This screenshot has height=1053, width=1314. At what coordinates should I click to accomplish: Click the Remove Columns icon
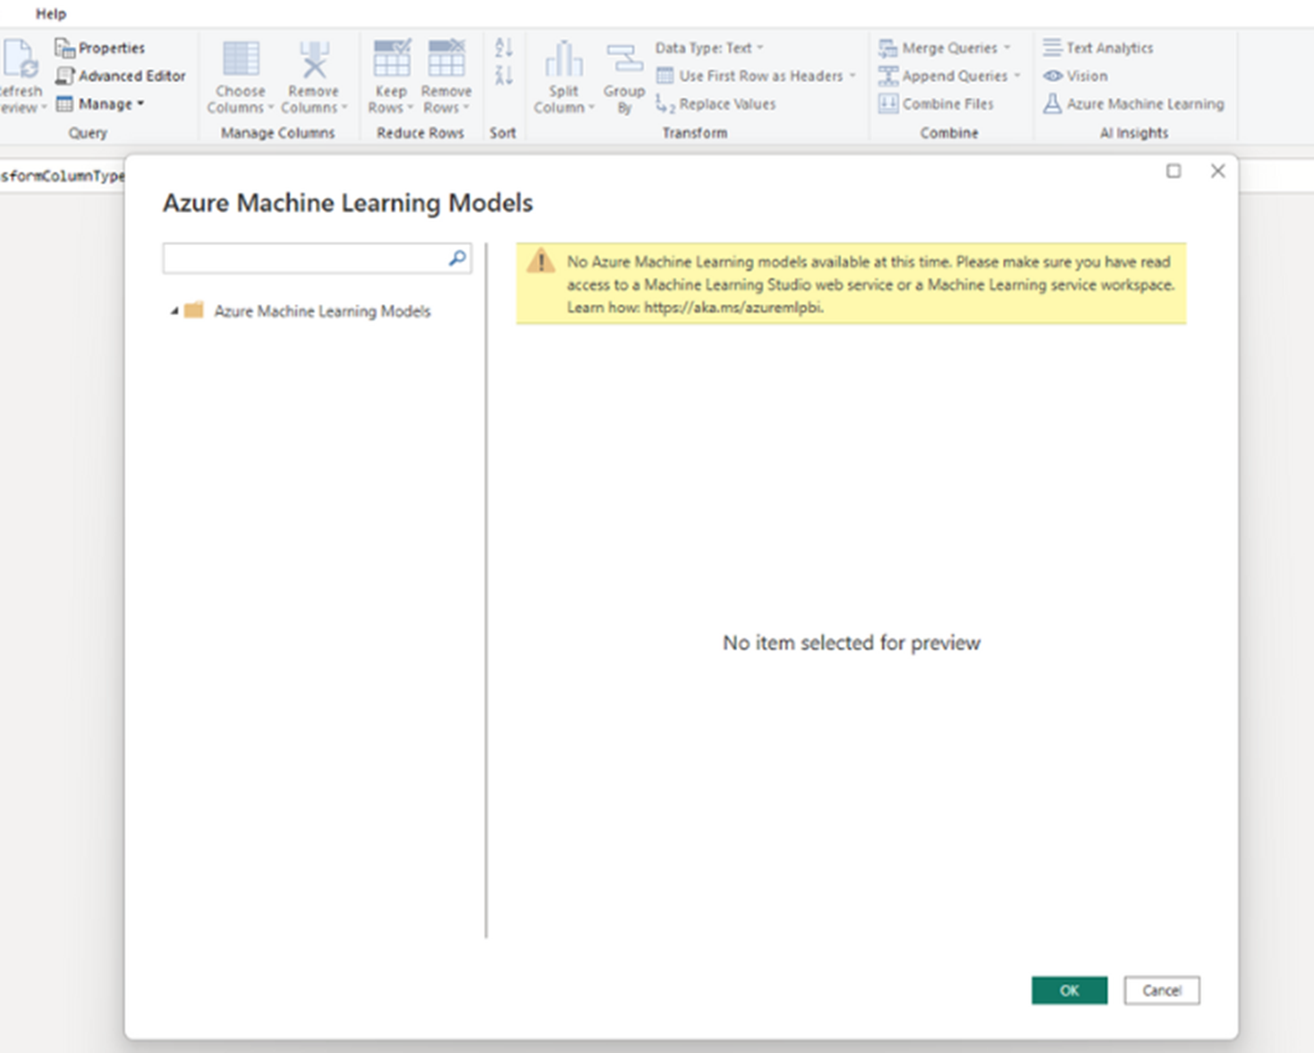314,59
